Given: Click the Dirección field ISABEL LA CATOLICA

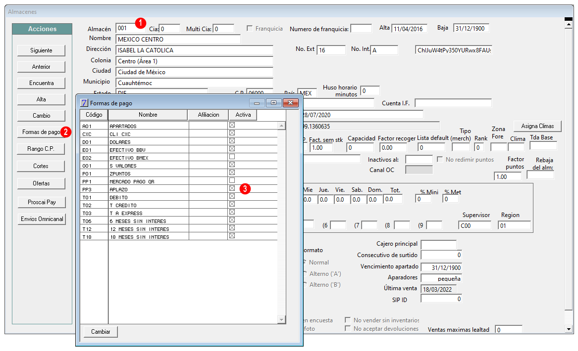Looking at the screenshot, I should [x=195, y=50].
